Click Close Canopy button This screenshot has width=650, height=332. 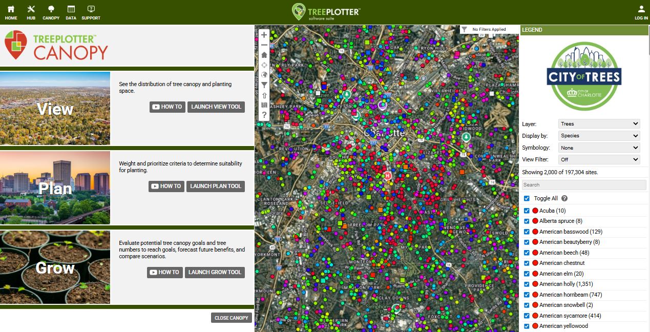[x=232, y=318]
